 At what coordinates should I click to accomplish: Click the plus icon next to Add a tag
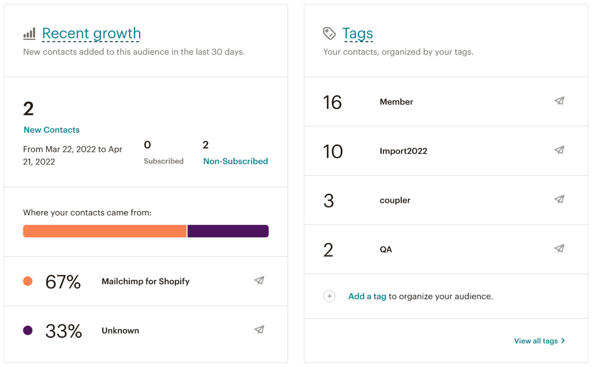click(329, 296)
